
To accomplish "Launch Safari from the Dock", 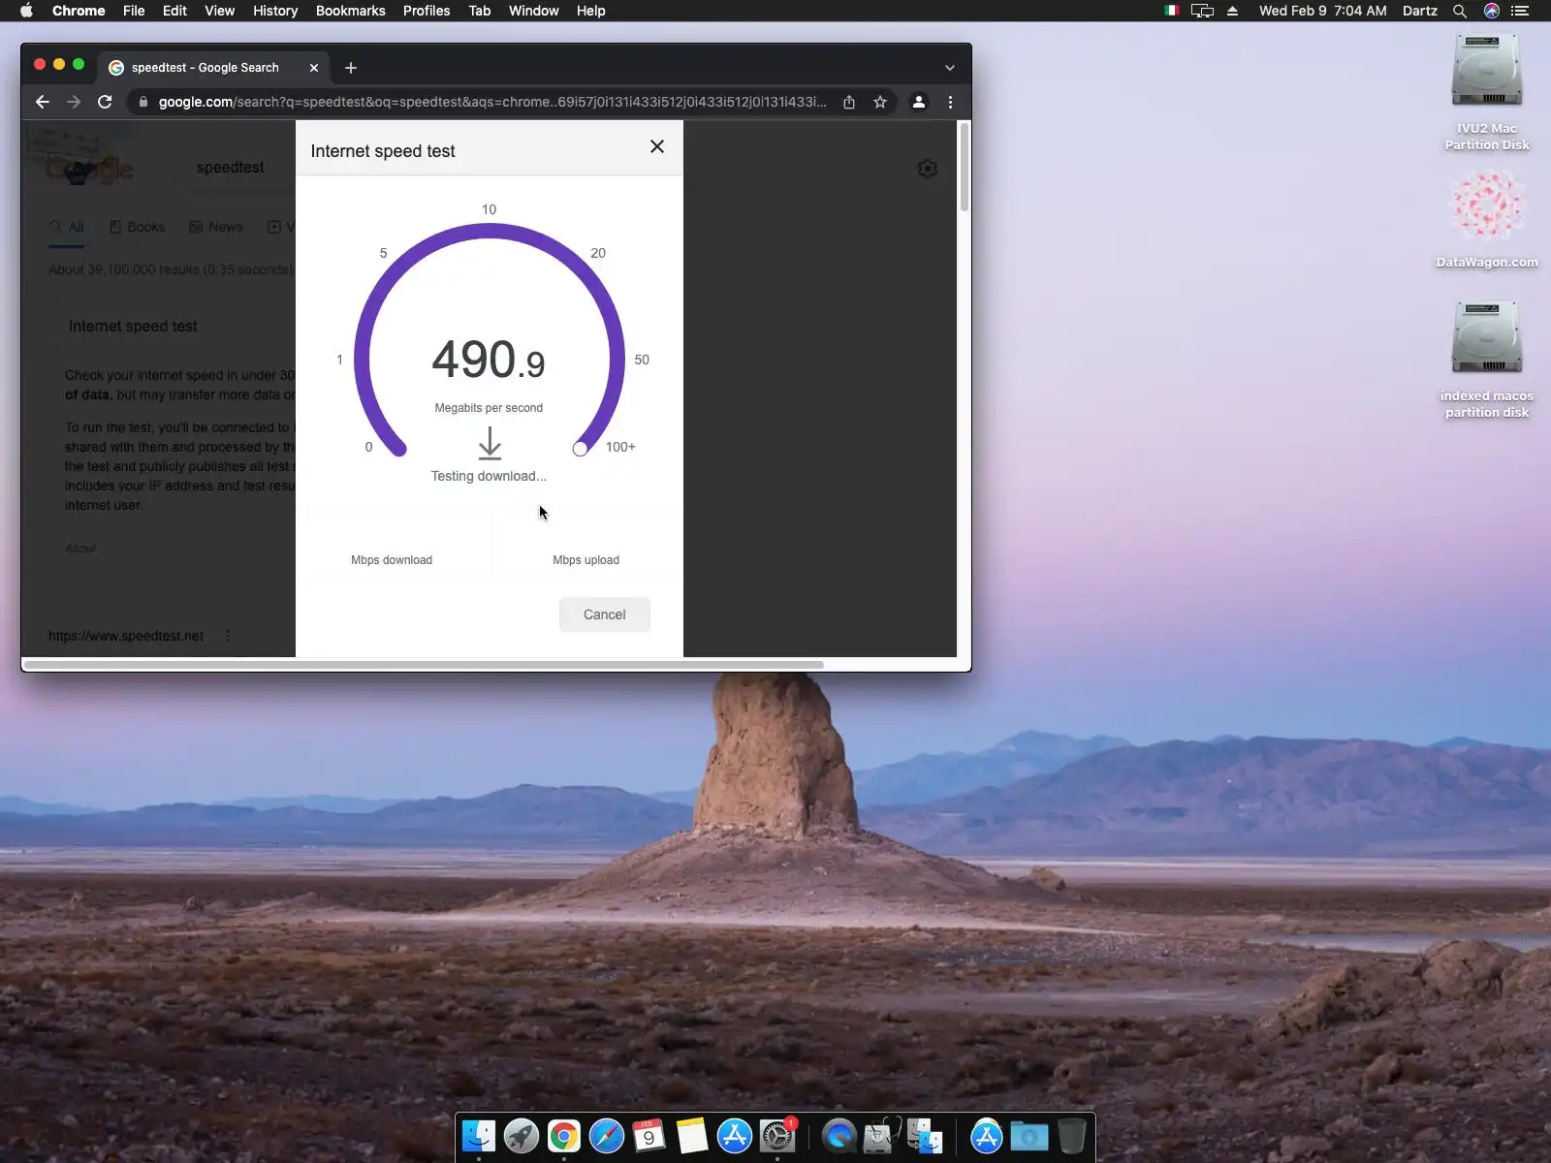I will pyautogui.click(x=607, y=1135).
